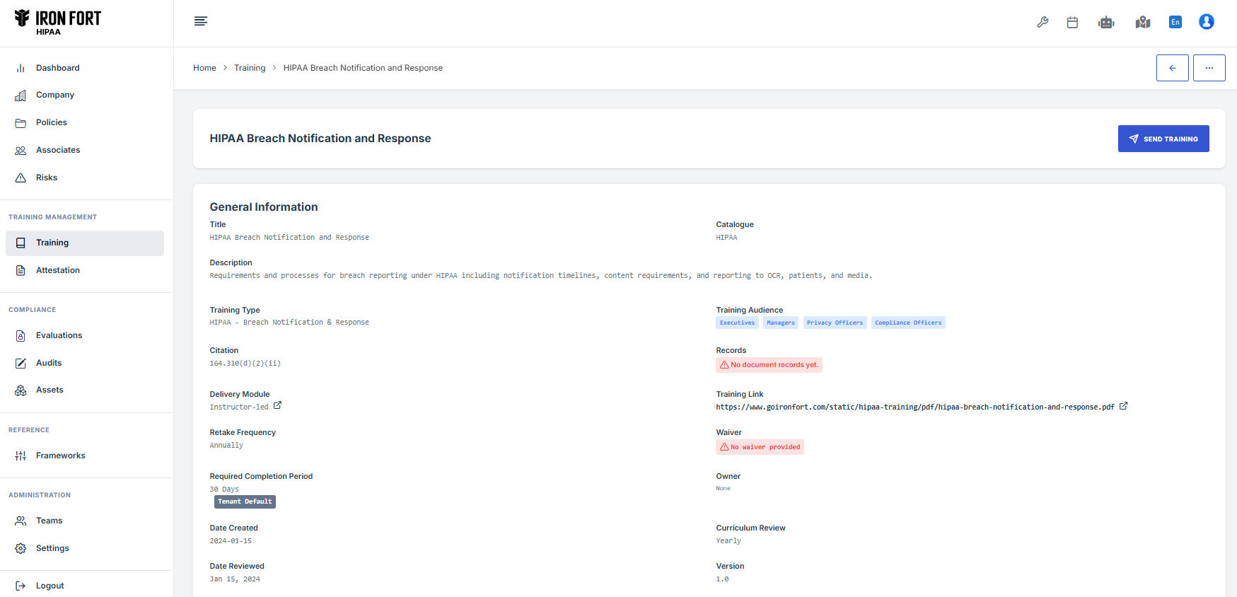Open the map icon in header
The image size is (1237, 597).
[x=1142, y=23]
